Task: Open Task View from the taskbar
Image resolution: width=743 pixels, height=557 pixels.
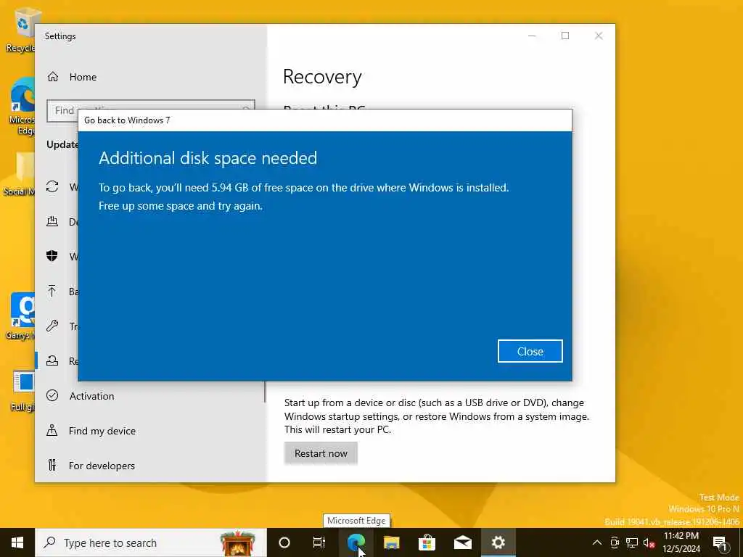Action: (319, 542)
